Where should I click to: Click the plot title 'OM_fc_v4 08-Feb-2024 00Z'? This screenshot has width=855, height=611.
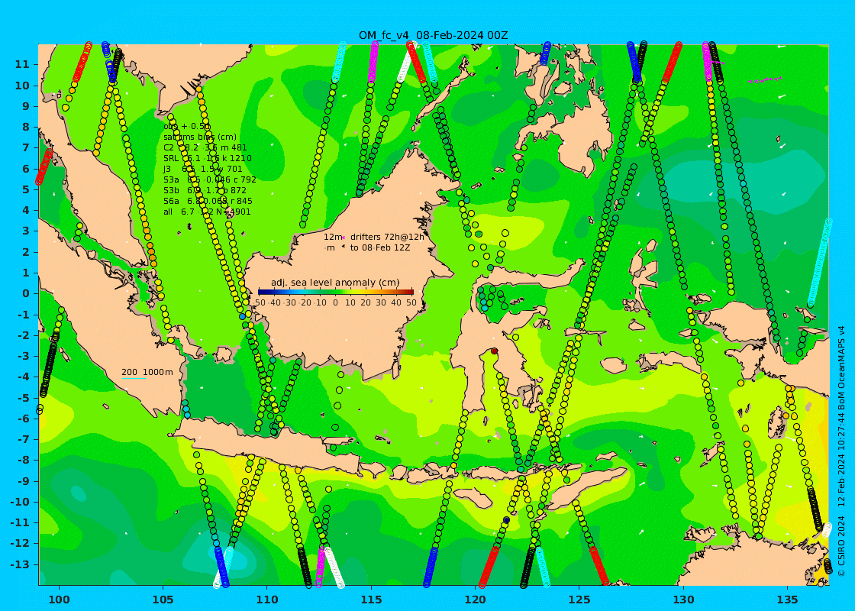pyautogui.click(x=434, y=35)
